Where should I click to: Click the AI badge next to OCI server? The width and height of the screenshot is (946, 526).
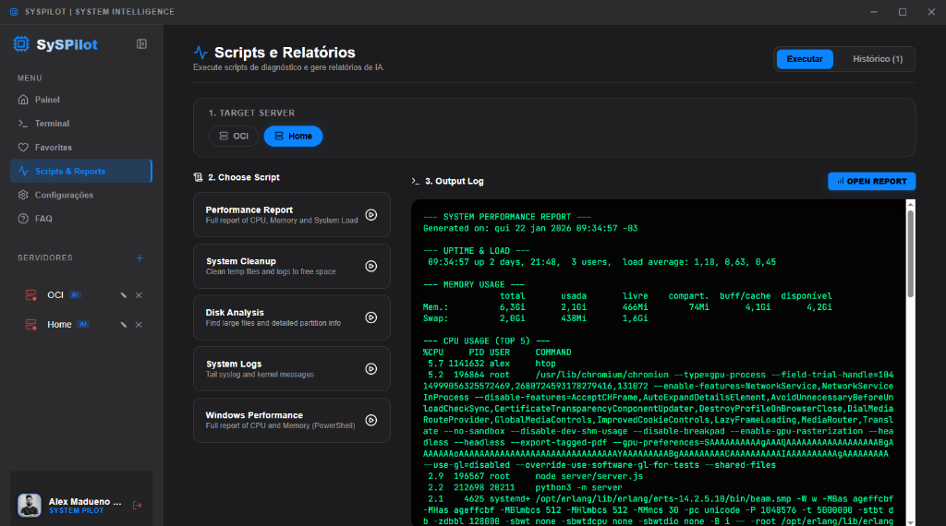point(75,295)
